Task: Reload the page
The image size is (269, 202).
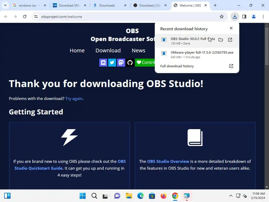Action: point(25,17)
